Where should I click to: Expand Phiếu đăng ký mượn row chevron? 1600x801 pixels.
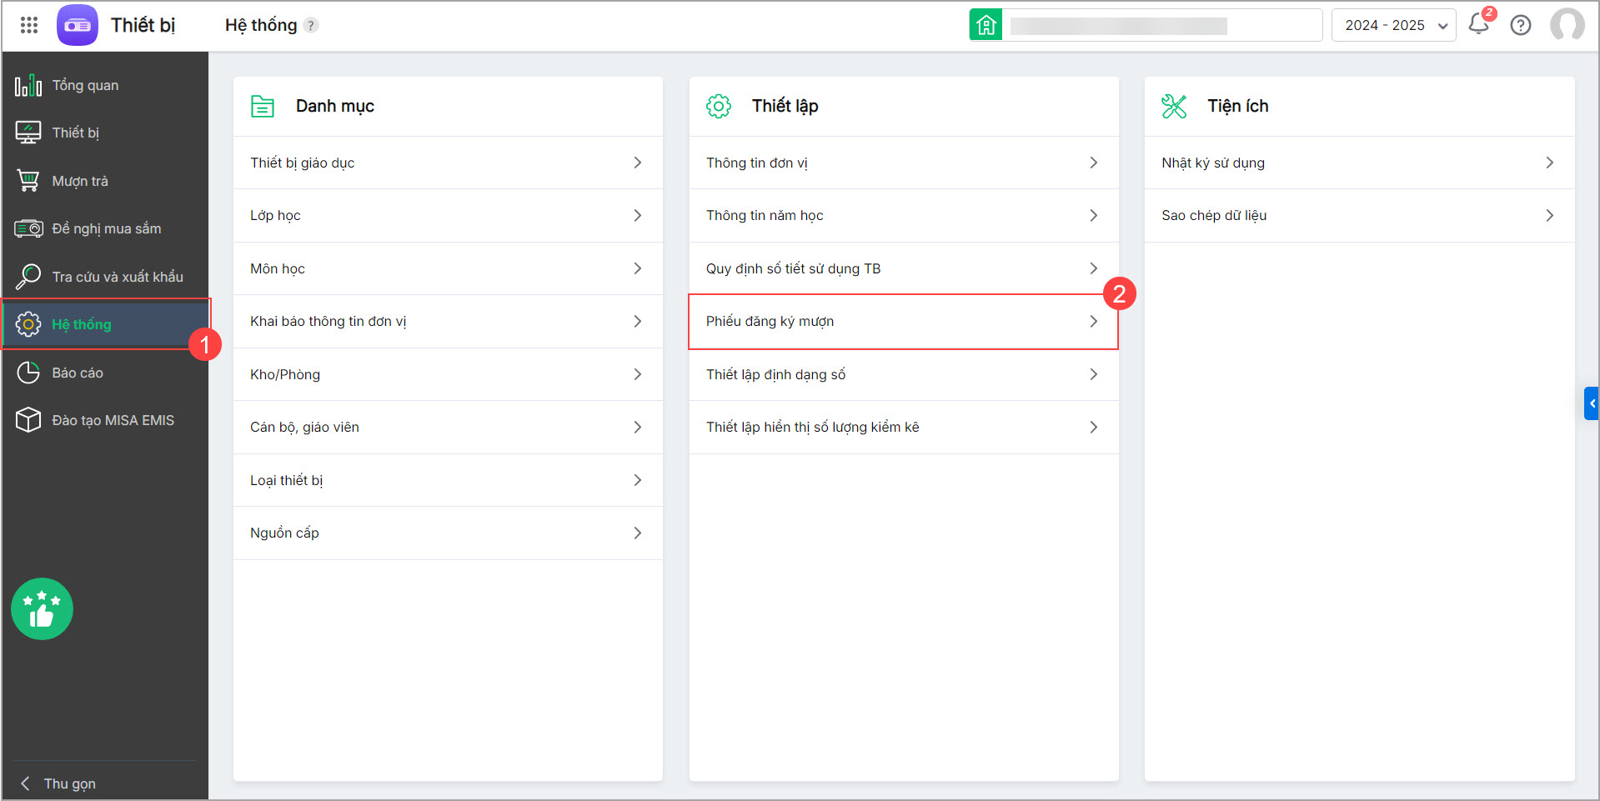click(x=1094, y=321)
